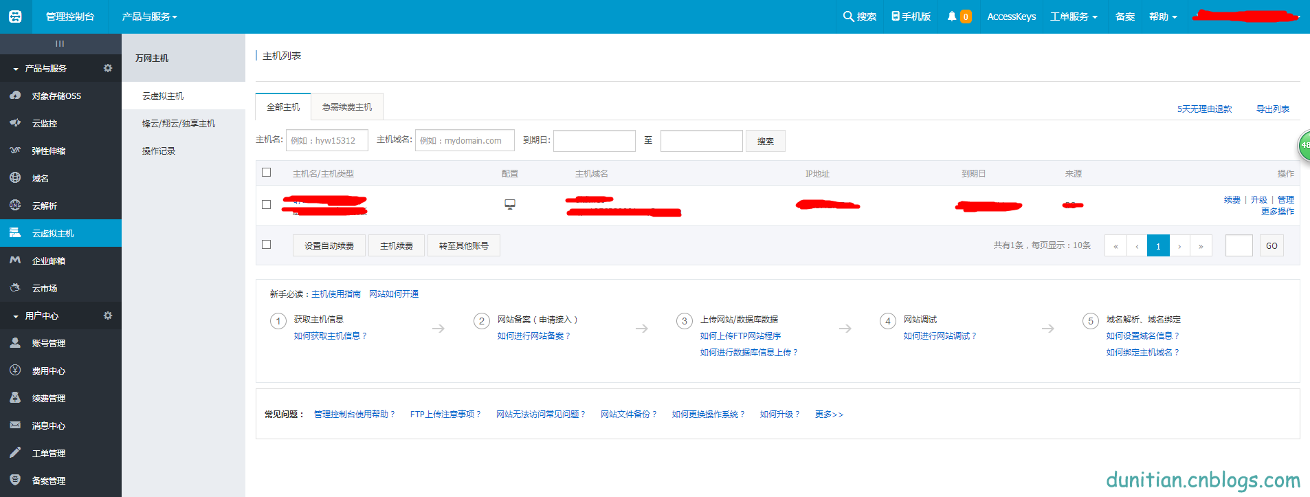The height and width of the screenshot is (497, 1310).
Task: Open settings gear for 产品与服务 section
Action: click(108, 68)
